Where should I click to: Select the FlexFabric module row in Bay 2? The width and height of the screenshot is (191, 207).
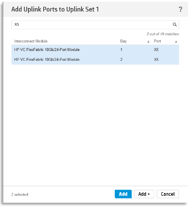[x=95, y=60]
